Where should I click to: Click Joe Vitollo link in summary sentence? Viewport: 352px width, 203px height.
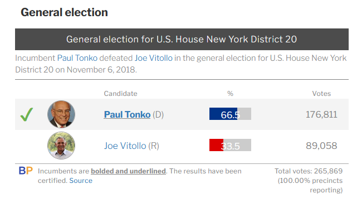(154, 58)
